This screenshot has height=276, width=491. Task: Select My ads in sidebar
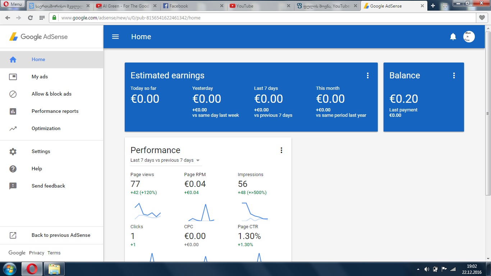(40, 77)
